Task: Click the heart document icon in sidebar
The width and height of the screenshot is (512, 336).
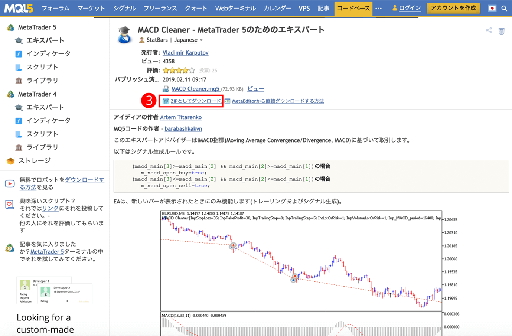Action: (x=10, y=205)
